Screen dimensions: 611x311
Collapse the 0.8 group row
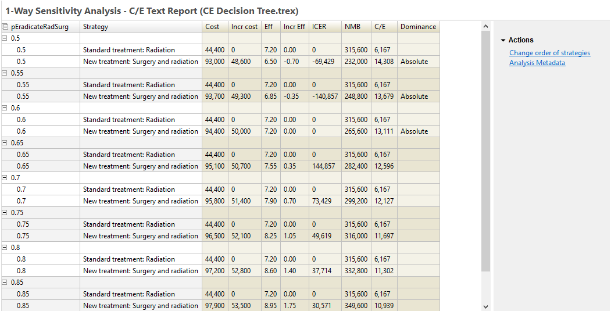(x=5, y=248)
